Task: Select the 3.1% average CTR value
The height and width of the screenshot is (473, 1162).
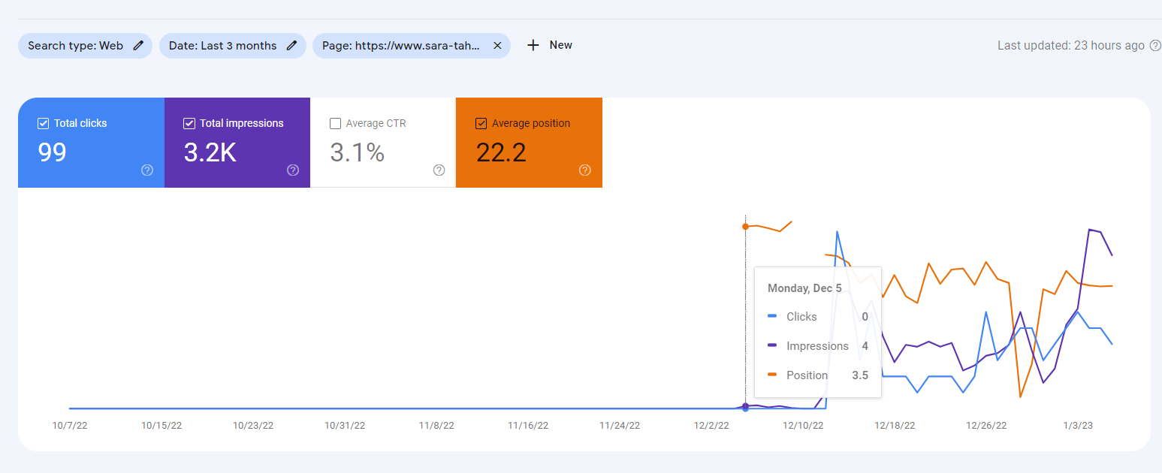Action: 358,152
